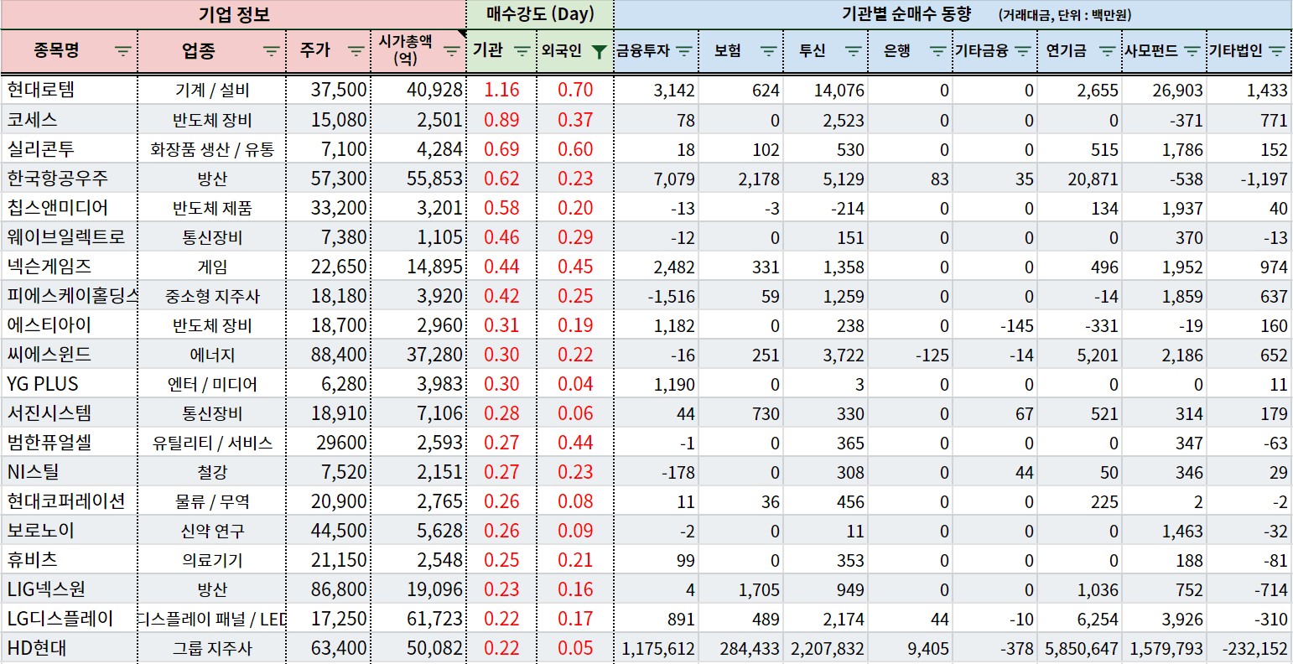The height and width of the screenshot is (664, 1293).
Task: Click the 씨에스윈드 stock name cell
Action: (69, 354)
